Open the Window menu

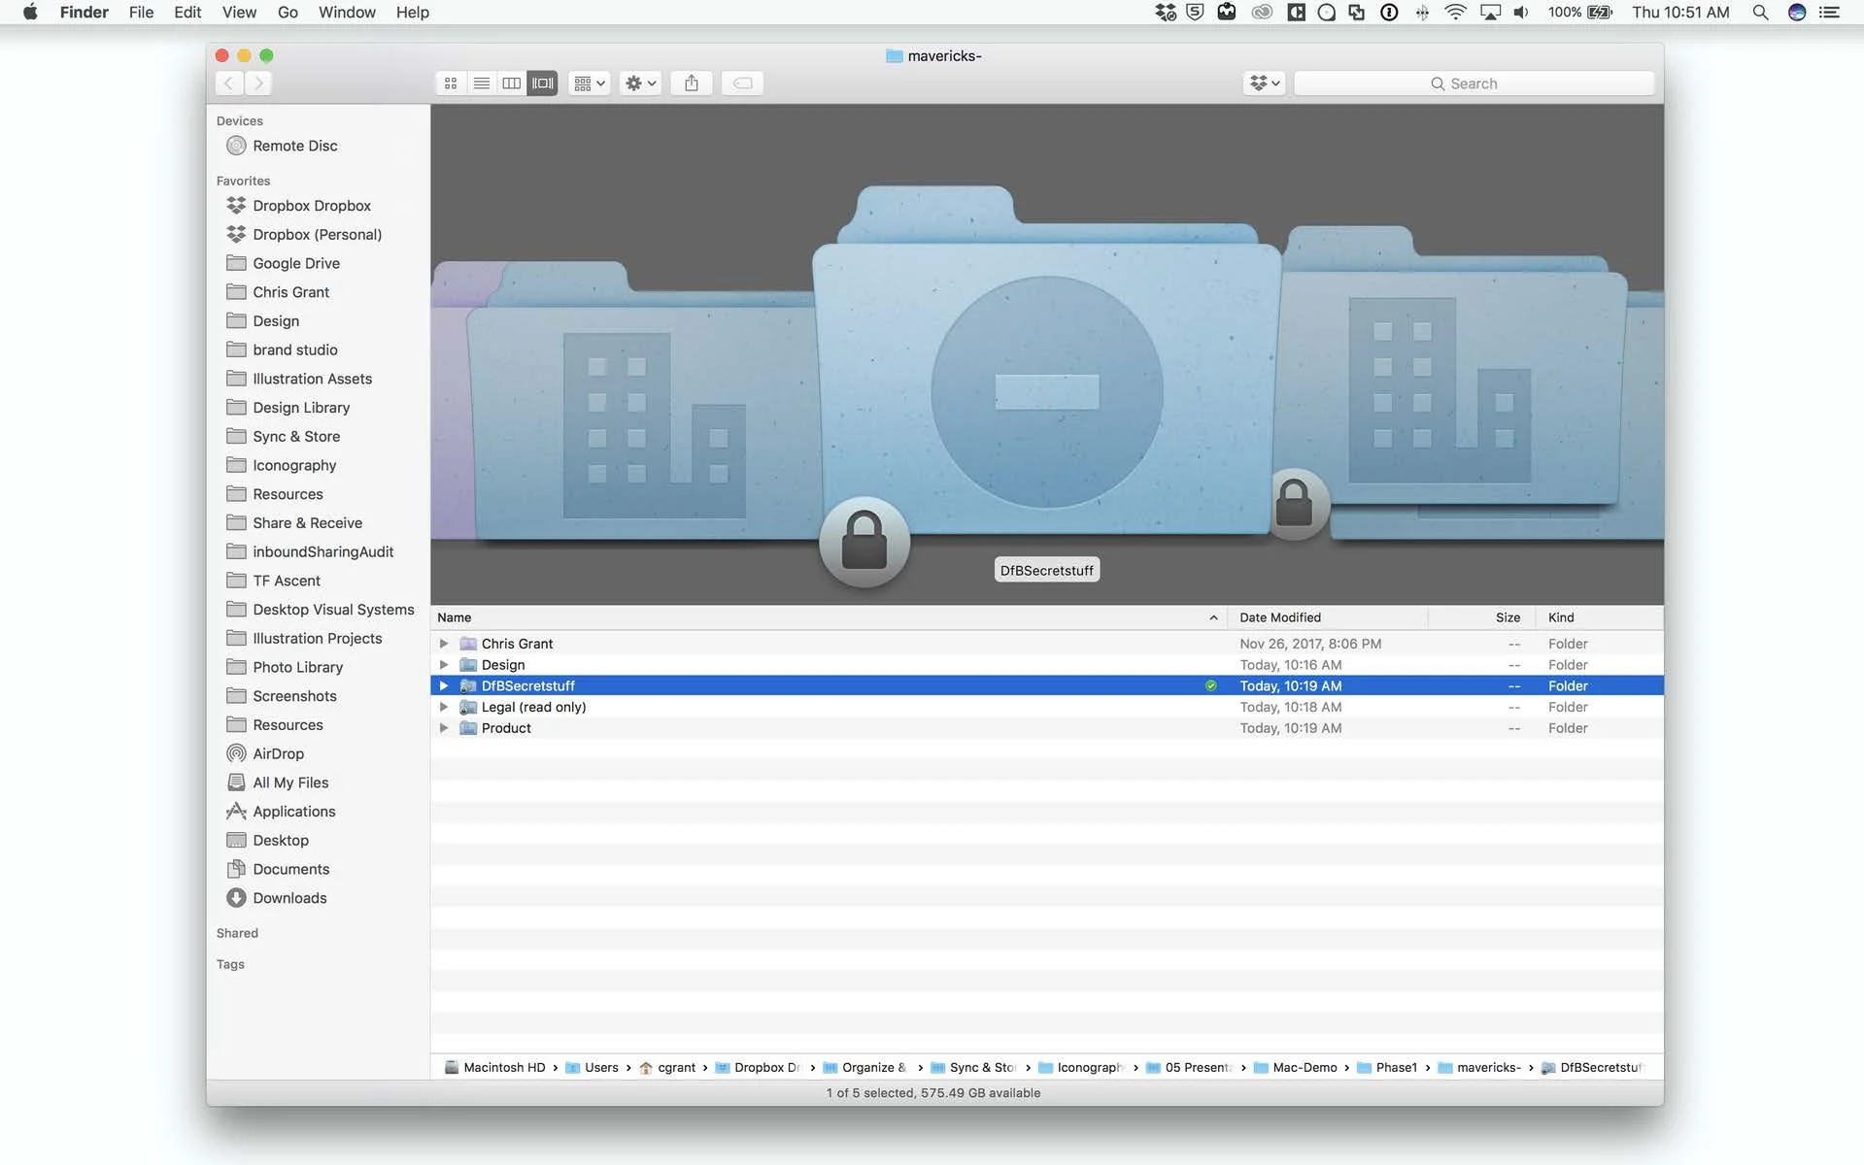[347, 12]
